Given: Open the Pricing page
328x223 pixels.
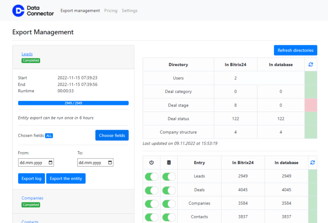Looking at the screenshot, I should pyautogui.click(x=111, y=11).
